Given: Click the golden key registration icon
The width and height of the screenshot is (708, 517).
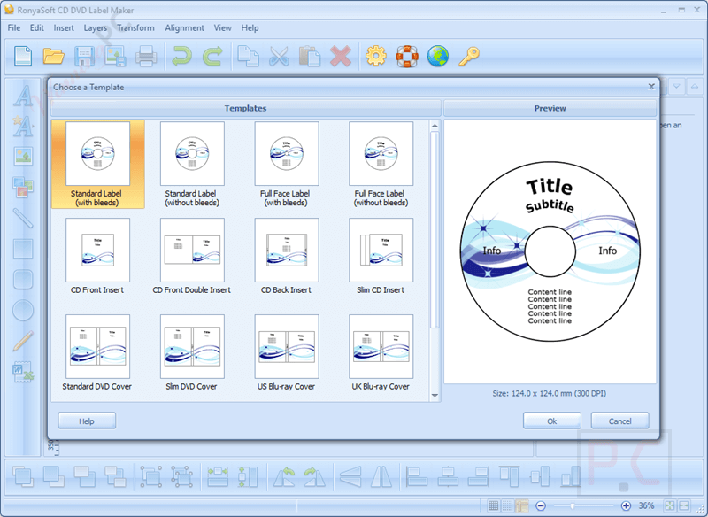Looking at the screenshot, I should click(469, 57).
